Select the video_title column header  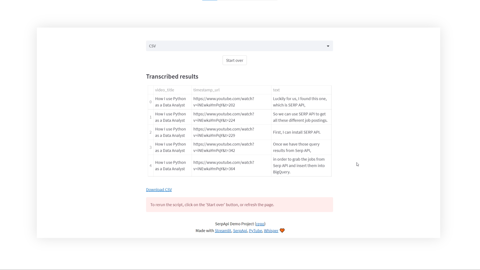point(172,90)
